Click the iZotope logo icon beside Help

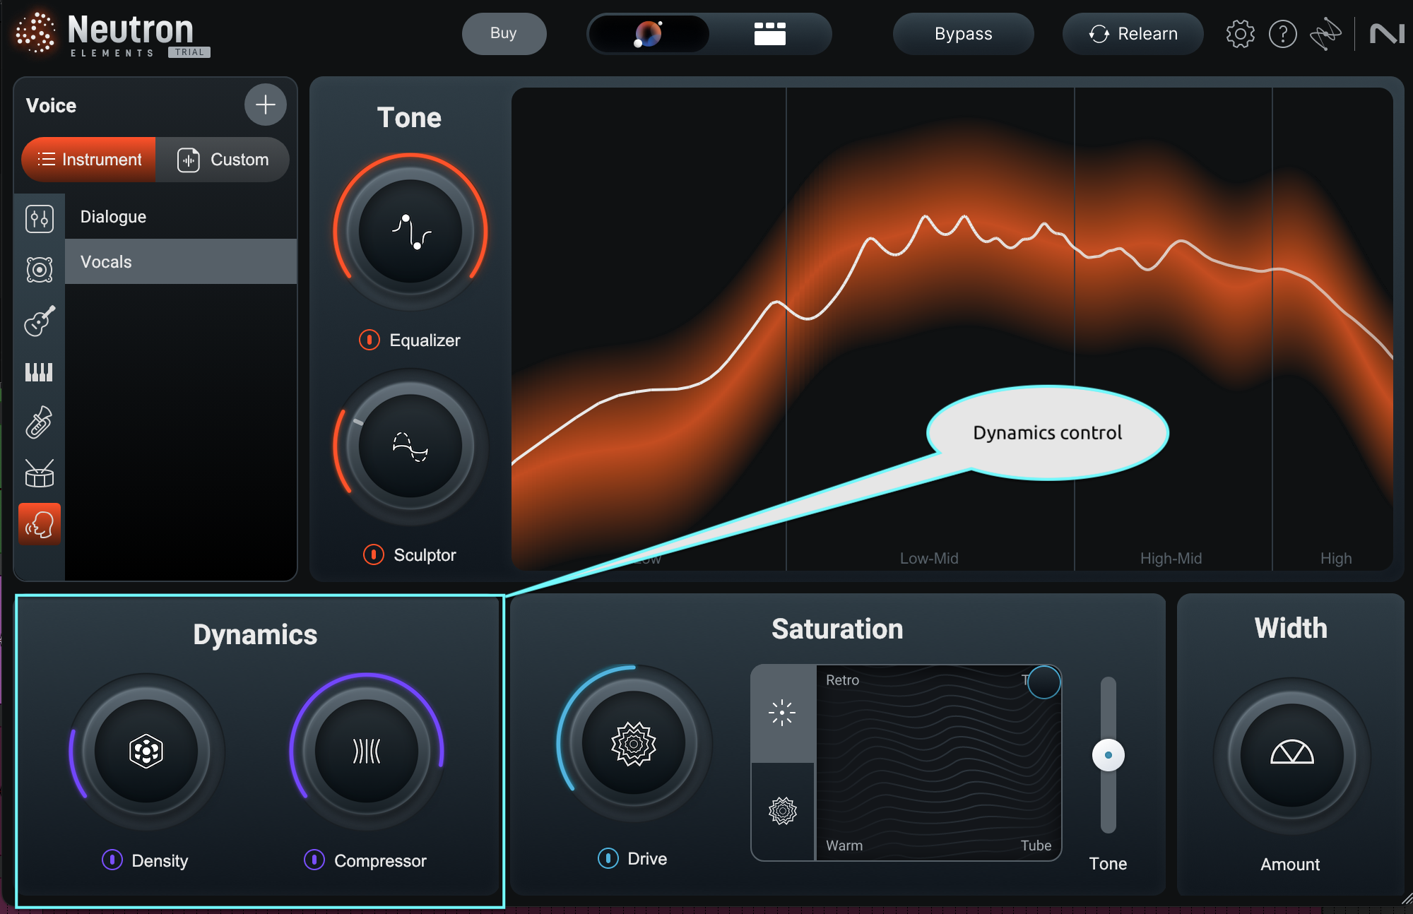1325,34
